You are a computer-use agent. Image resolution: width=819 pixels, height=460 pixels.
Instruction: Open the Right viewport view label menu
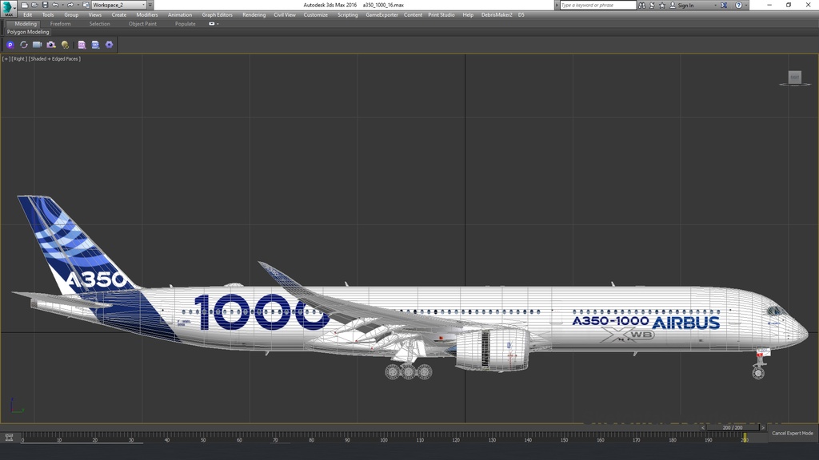(x=20, y=59)
